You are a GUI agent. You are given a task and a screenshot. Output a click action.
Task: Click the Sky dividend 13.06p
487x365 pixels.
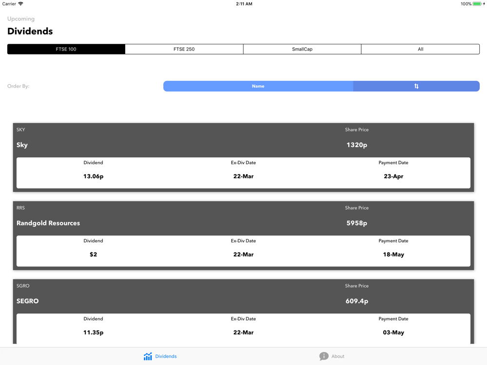pyautogui.click(x=93, y=176)
